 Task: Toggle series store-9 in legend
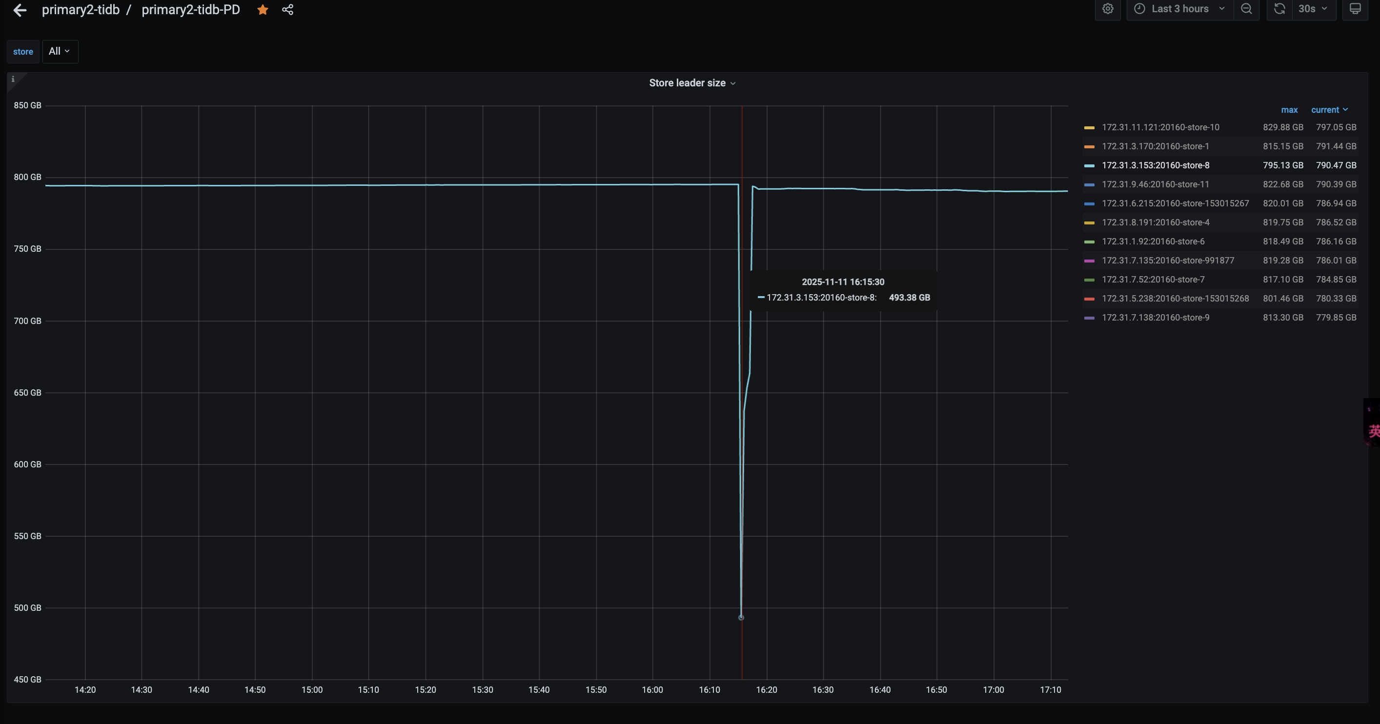(1155, 318)
